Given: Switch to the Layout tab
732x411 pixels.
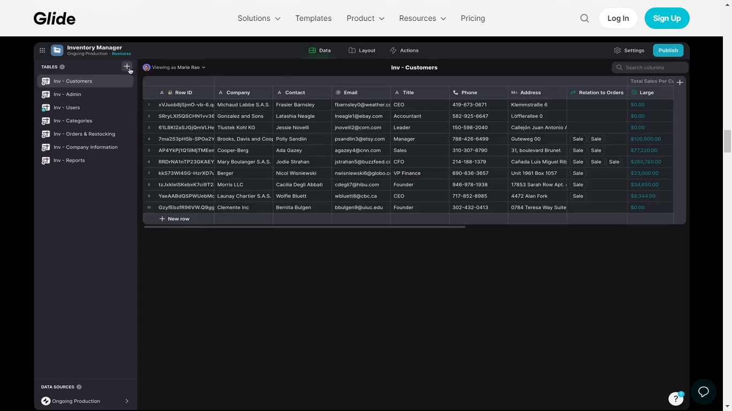Looking at the screenshot, I should (362, 50).
